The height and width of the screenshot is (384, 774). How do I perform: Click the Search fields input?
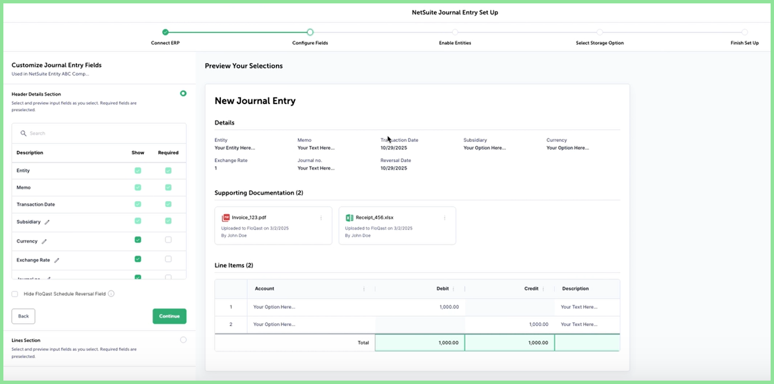pyautogui.click(x=99, y=133)
